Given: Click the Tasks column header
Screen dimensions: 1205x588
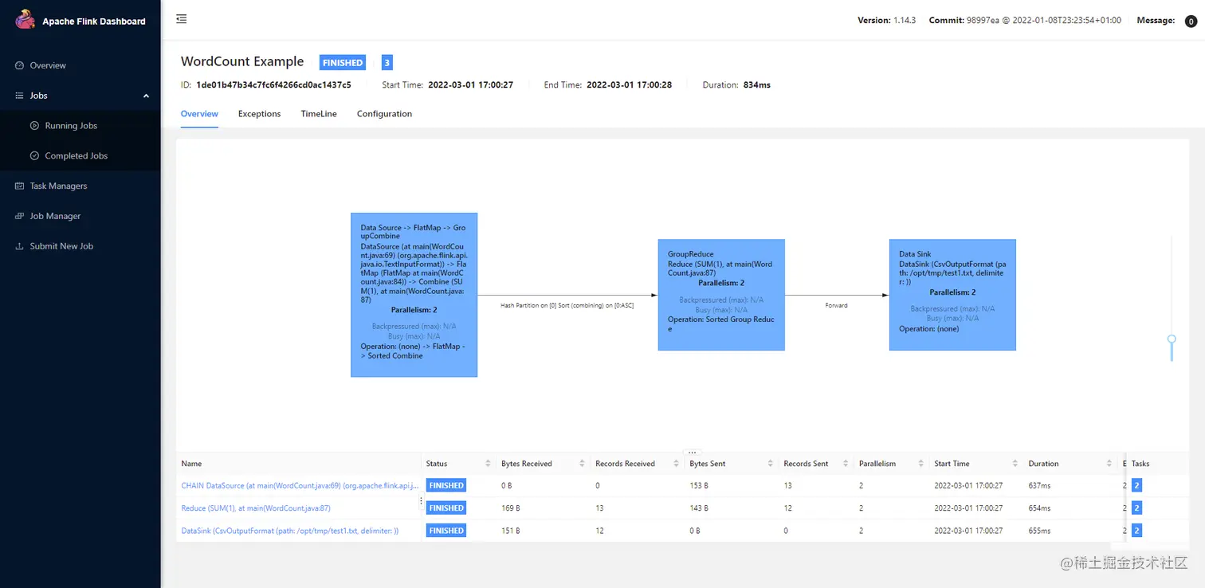Looking at the screenshot, I should coord(1140,464).
